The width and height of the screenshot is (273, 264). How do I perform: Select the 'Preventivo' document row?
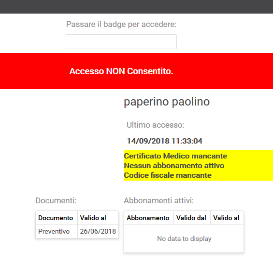click(x=77, y=231)
